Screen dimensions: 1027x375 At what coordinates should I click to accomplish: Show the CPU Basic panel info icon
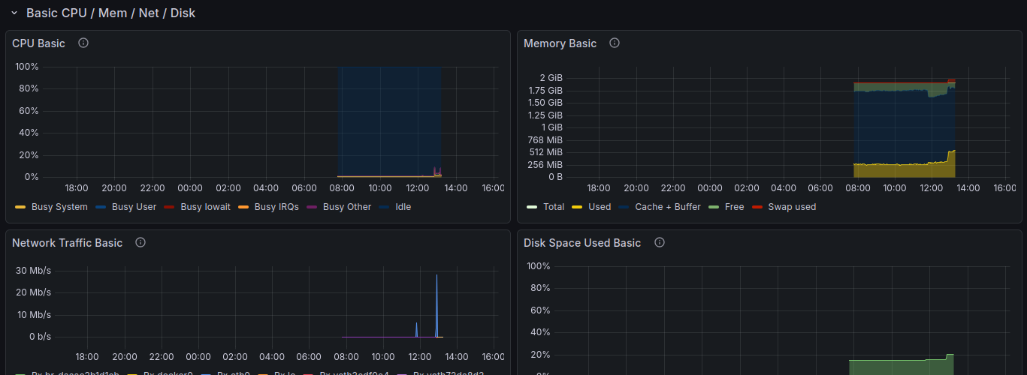83,43
